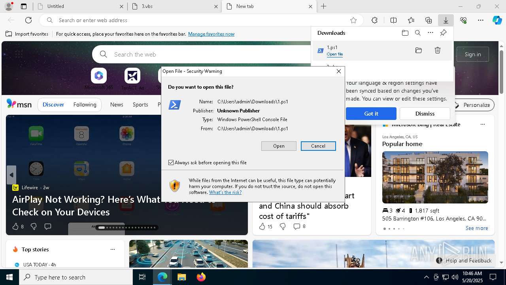Open Task View on taskbar
This screenshot has height=285, width=506.
[142, 277]
